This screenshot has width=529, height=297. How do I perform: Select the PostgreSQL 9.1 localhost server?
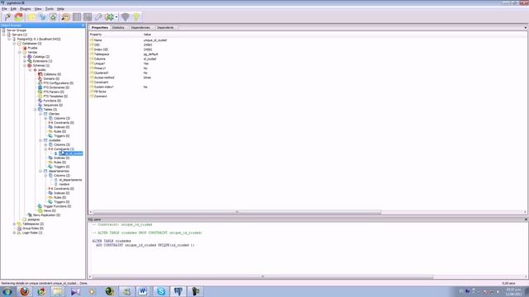39,39
